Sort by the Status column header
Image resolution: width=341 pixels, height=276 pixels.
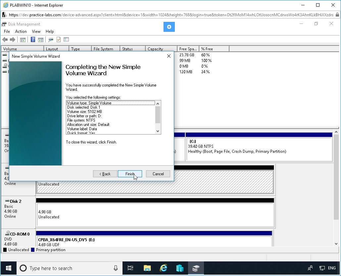coord(133,49)
